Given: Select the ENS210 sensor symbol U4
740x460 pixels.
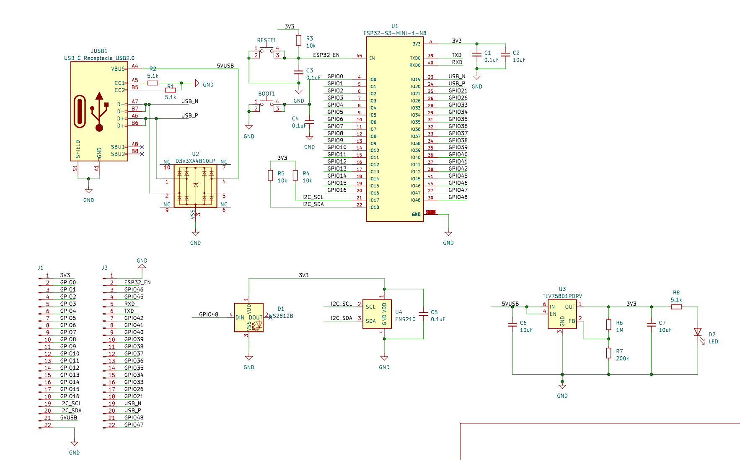Looking at the screenshot, I should click(x=377, y=314).
